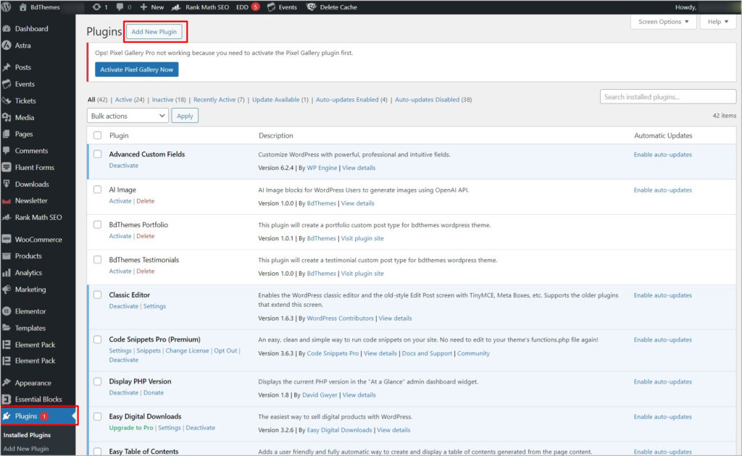Image resolution: width=742 pixels, height=456 pixels.
Task: Click the Elementor icon in sidebar
Action: [x=7, y=311]
